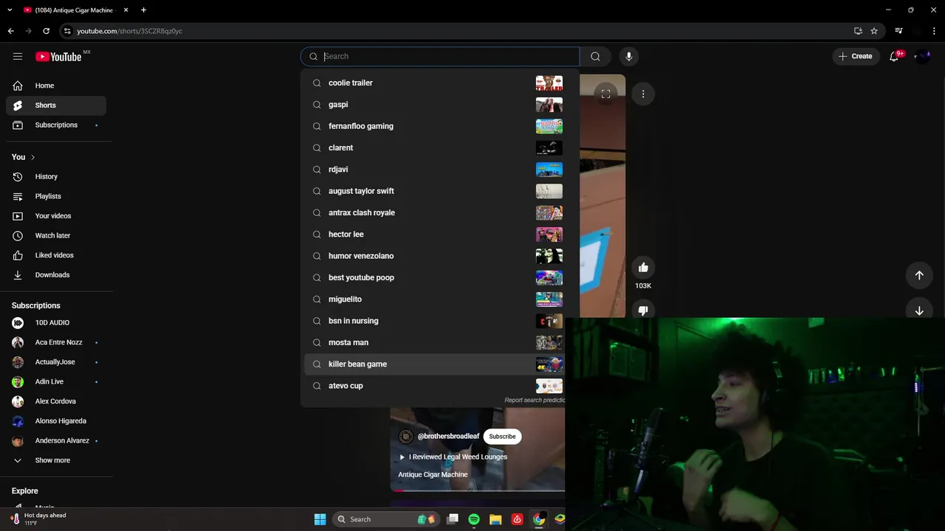
Task: Reload the page in Chrome
Action: [x=46, y=31]
